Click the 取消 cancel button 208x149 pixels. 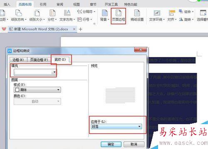134,144
